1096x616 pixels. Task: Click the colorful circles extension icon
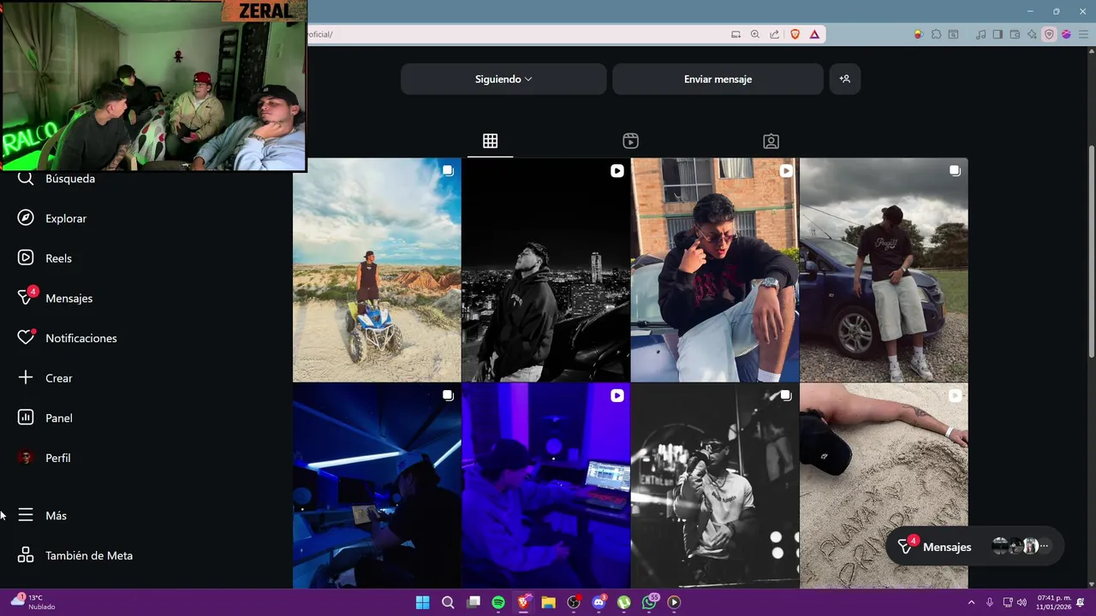919,34
